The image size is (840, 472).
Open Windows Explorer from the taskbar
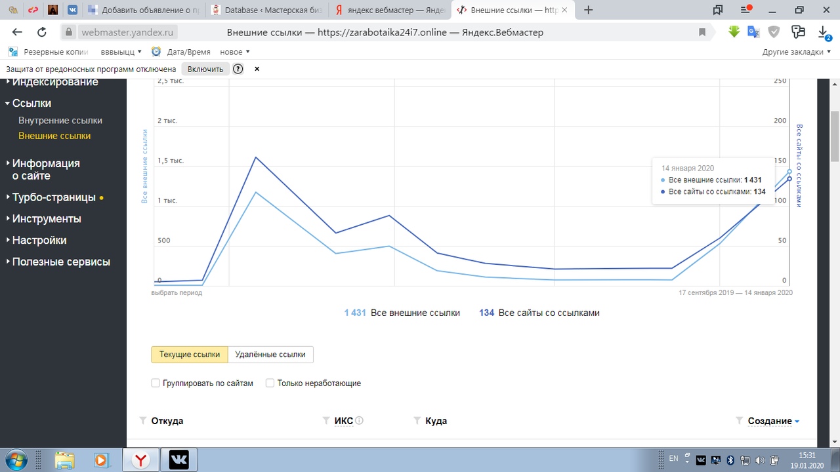[64, 460]
